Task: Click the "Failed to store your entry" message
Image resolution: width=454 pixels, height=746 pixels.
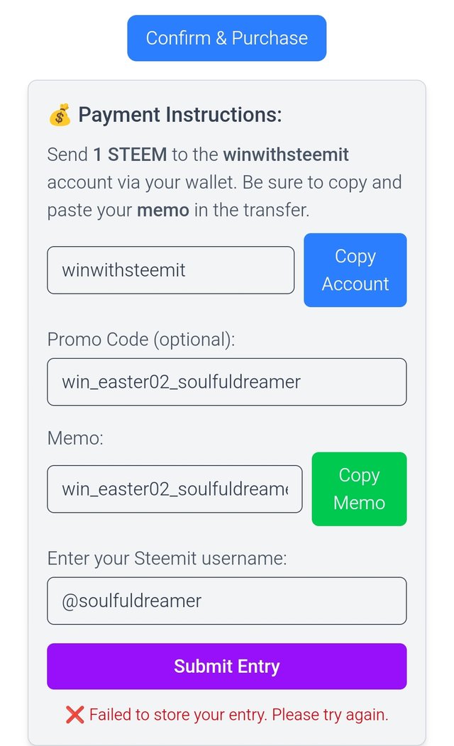Action: tap(238, 715)
